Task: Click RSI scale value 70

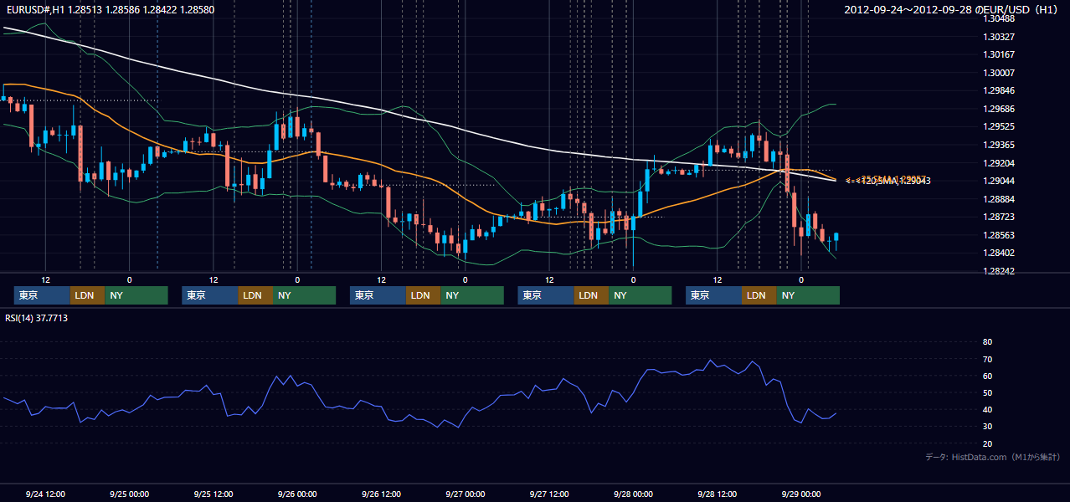Action: (x=987, y=359)
